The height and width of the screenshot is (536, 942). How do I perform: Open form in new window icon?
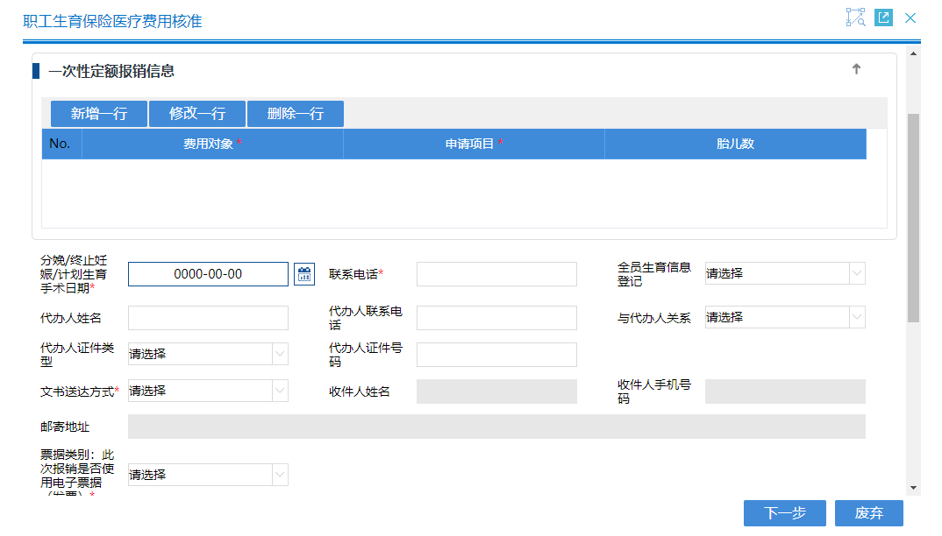[883, 18]
